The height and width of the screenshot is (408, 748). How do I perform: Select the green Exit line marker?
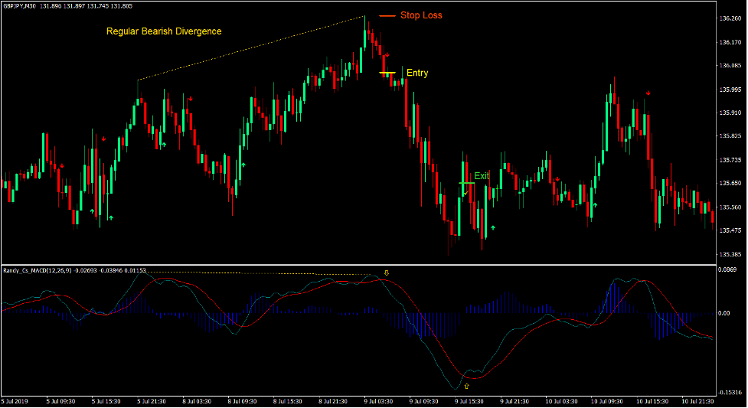pos(466,183)
